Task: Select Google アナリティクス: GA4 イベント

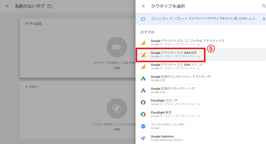Action: point(201,66)
